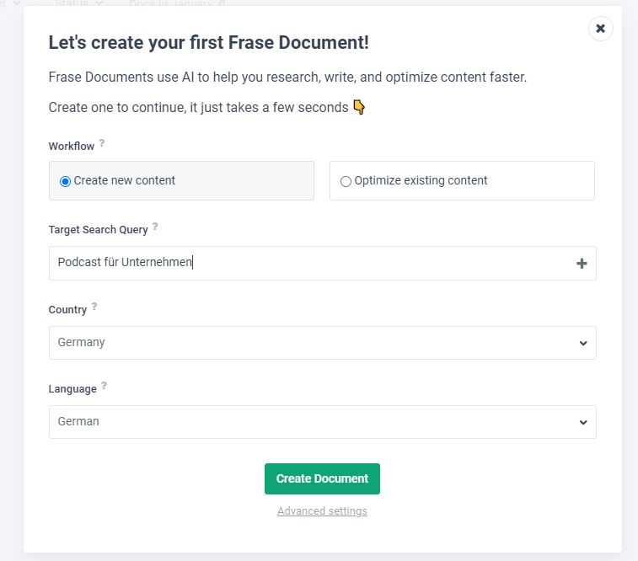Click the plus icon in search query field
This screenshot has height=561, width=638.
[x=582, y=264]
